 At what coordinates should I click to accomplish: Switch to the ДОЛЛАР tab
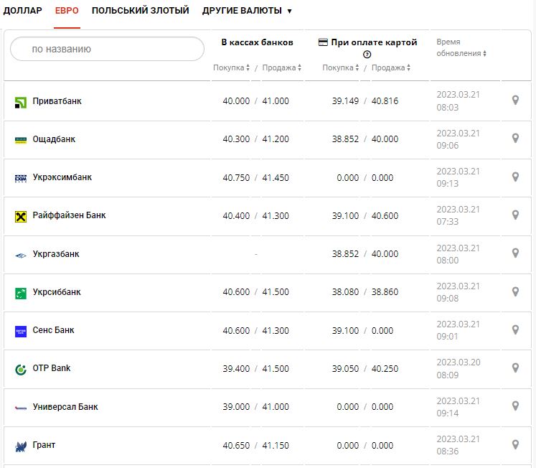(22, 11)
